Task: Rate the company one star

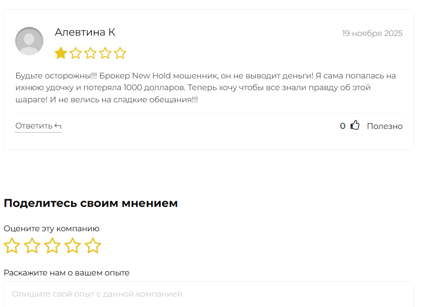Action: point(12,246)
